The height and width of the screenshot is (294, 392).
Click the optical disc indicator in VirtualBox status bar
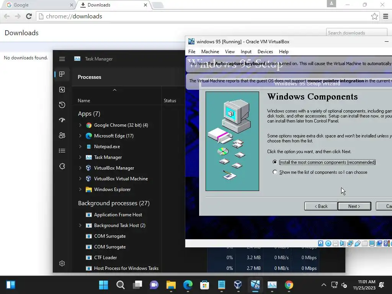(328, 243)
